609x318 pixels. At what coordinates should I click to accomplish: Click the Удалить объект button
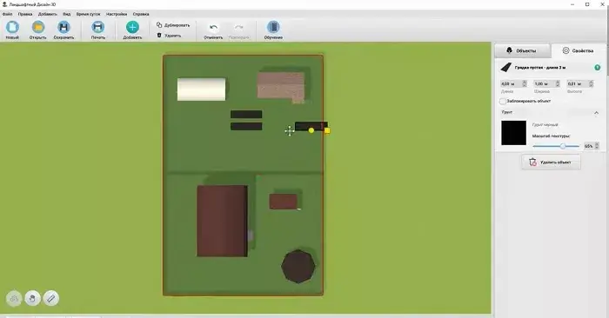[x=551, y=162]
